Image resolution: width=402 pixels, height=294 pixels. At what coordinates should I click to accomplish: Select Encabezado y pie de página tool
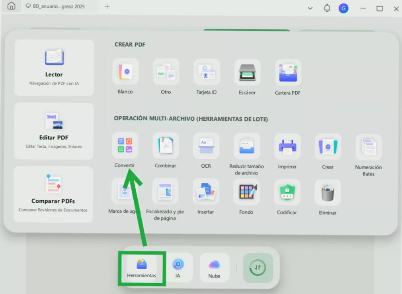click(x=165, y=191)
